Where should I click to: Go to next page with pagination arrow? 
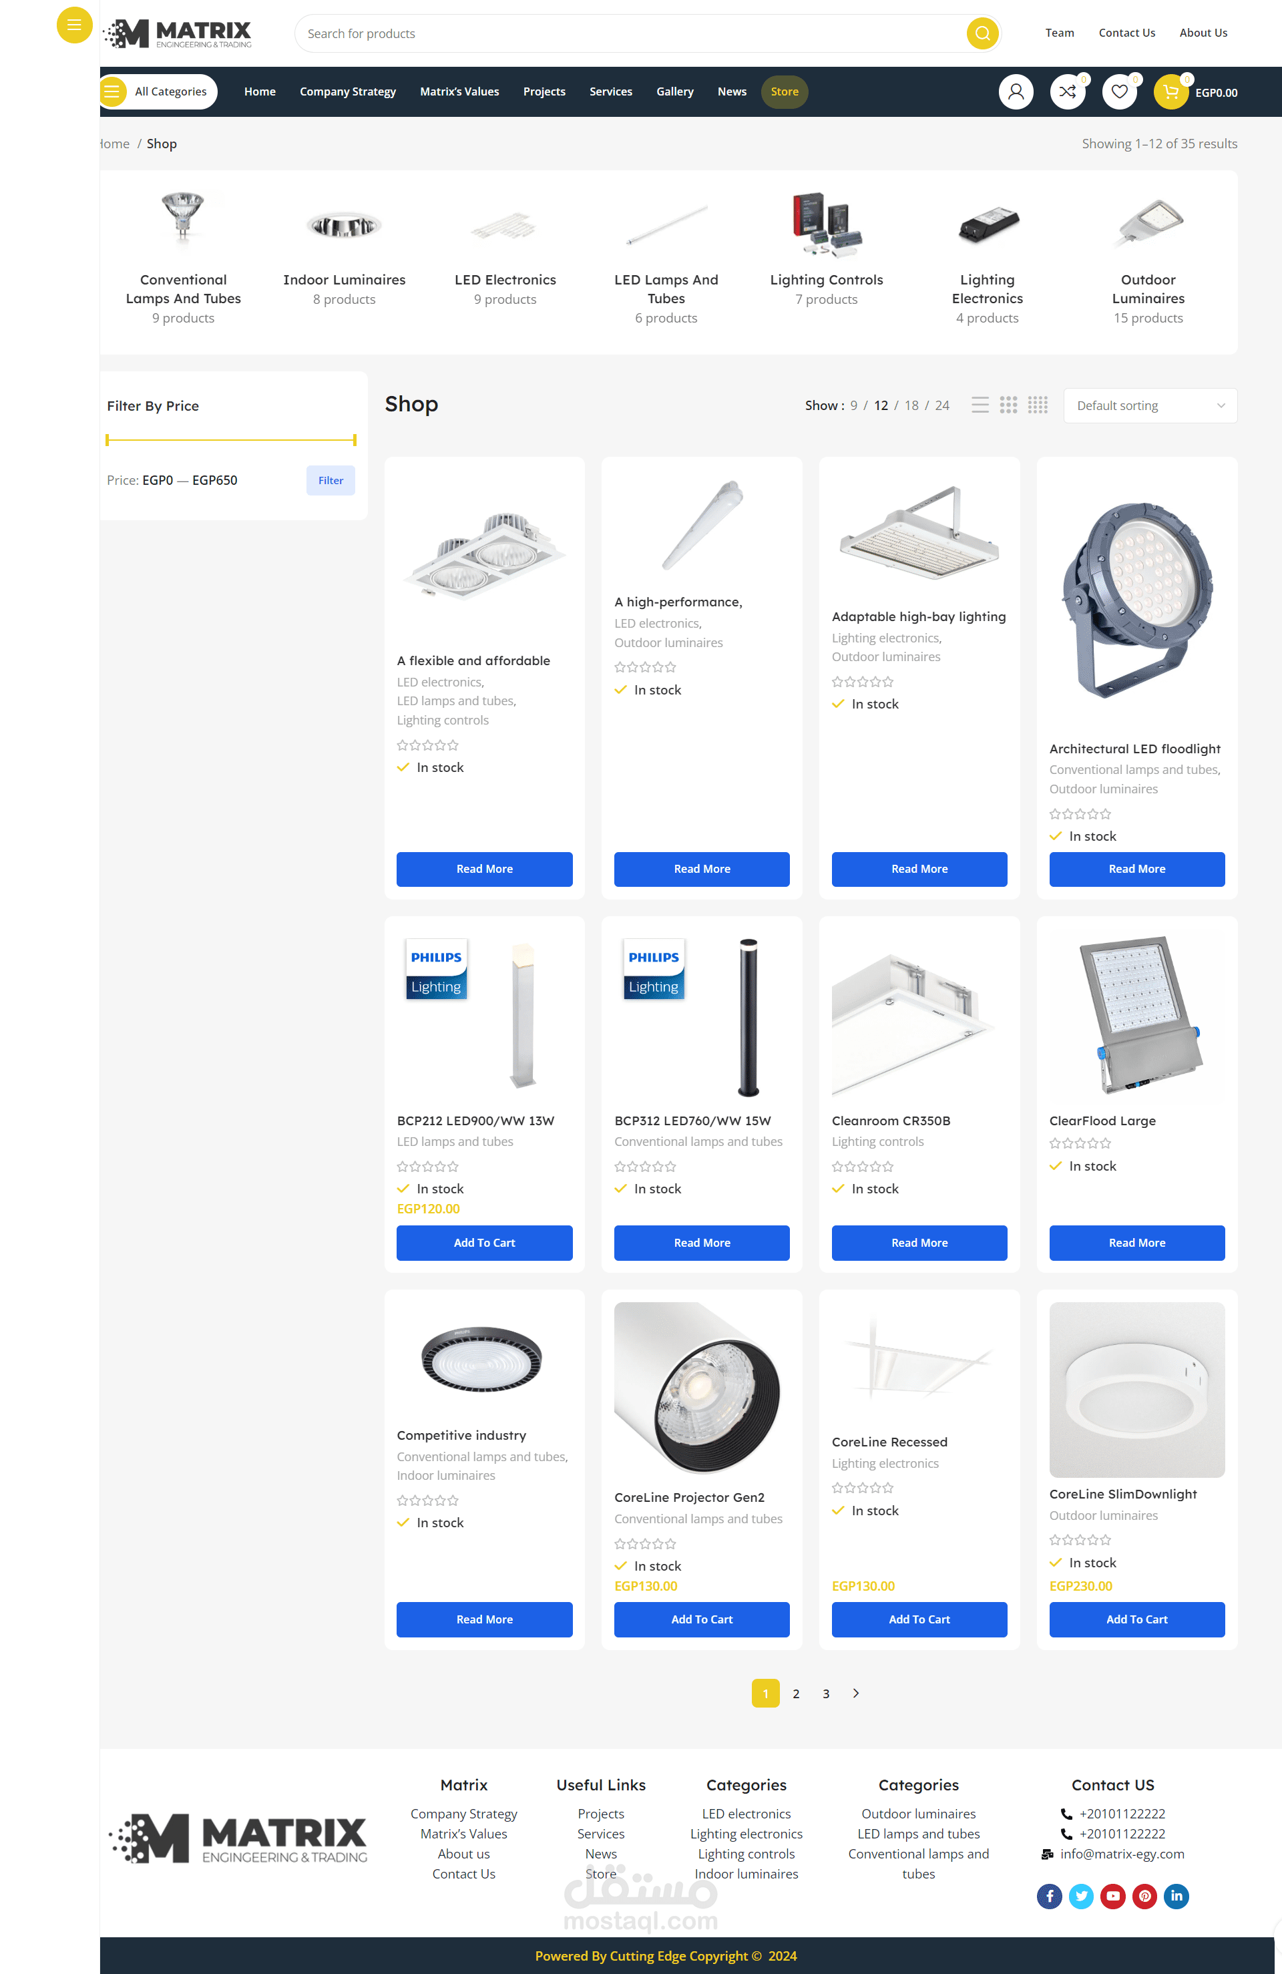(x=856, y=1694)
